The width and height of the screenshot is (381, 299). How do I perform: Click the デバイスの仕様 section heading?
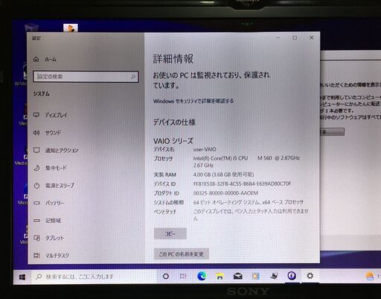(174, 122)
